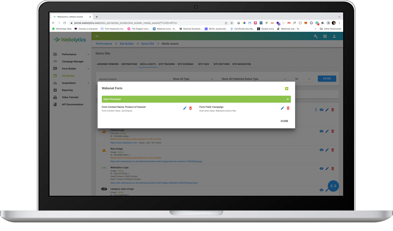Dismiss the Data Processed notification
393x231 pixels.
[288, 99]
